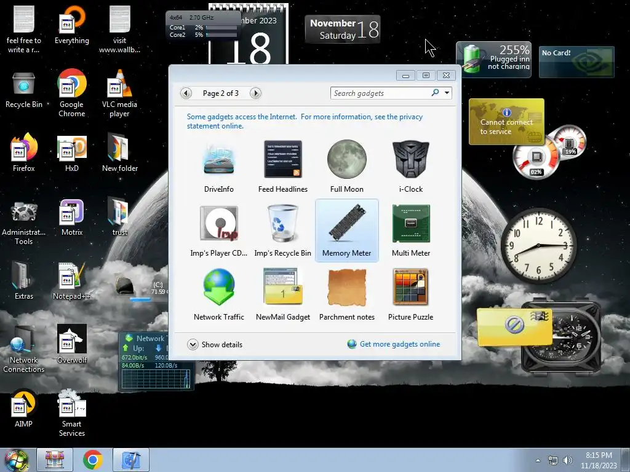Click the active gadgets taskbar button
This screenshot has width=630, height=472.
(x=131, y=460)
